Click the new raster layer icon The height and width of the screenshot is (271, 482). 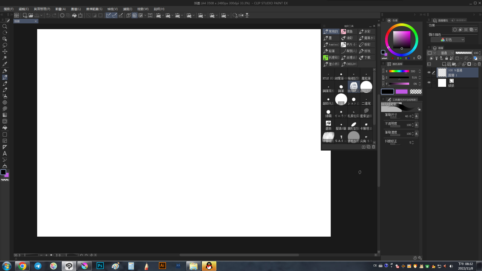(x=444, y=64)
